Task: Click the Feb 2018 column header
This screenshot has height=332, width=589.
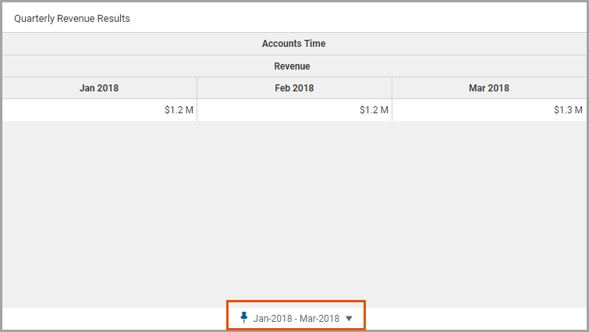Action: coord(295,88)
